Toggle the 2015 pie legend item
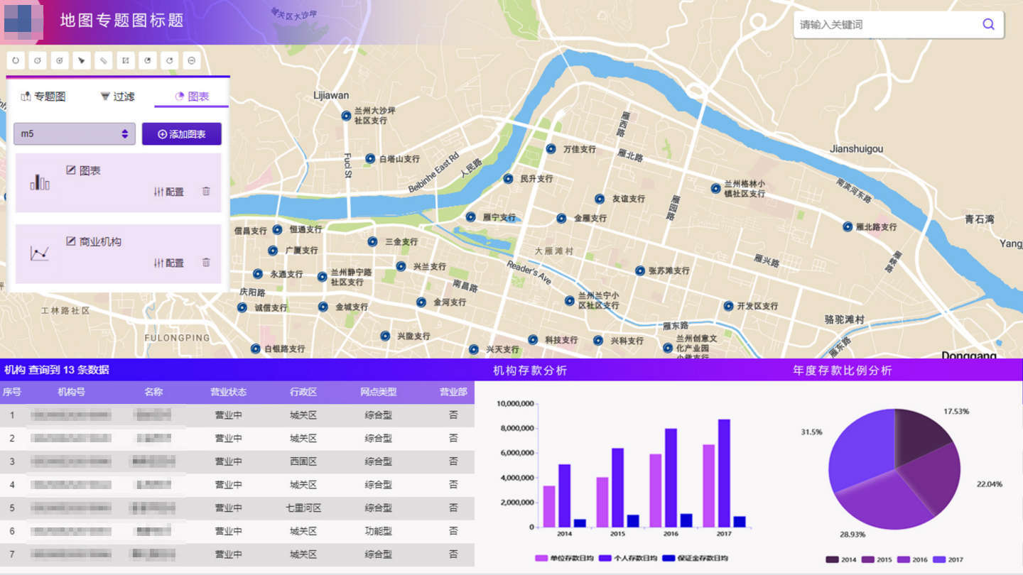The width and height of the screenshot is (1023, 575). (x=877, y=559)
